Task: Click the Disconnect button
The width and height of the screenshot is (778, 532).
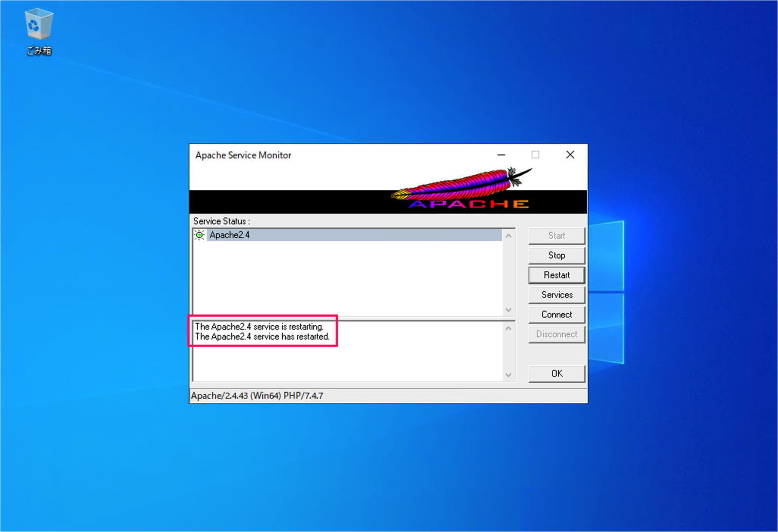Action: coord(557,334)
